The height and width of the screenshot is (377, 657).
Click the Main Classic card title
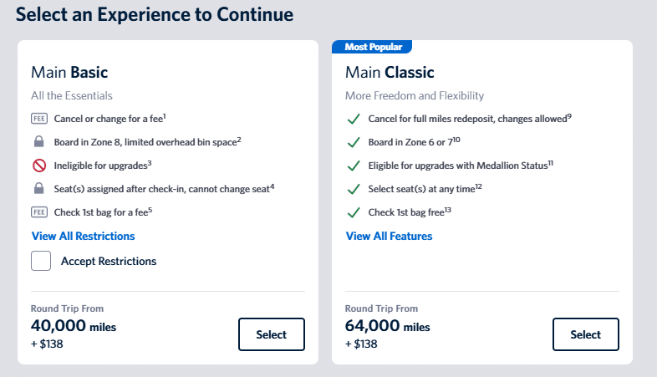click(390, 73)
